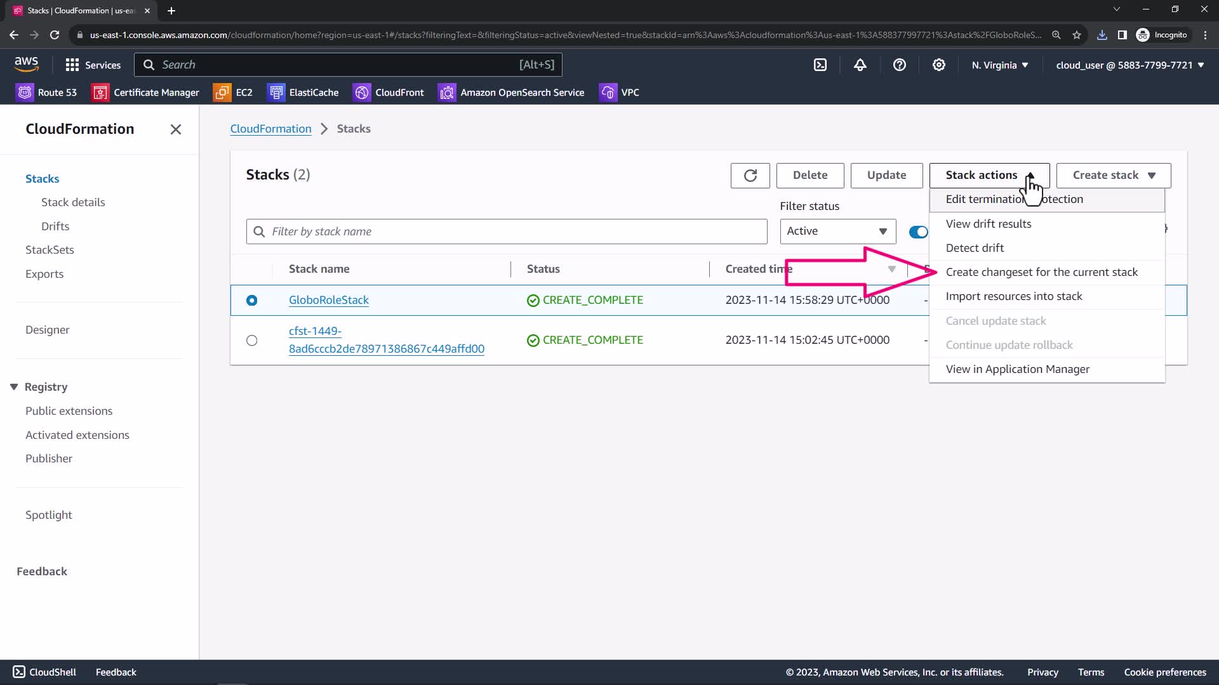Open Route 53 shortcut in favorites bar
The image size is (1219, 685).
pos(47,93)
